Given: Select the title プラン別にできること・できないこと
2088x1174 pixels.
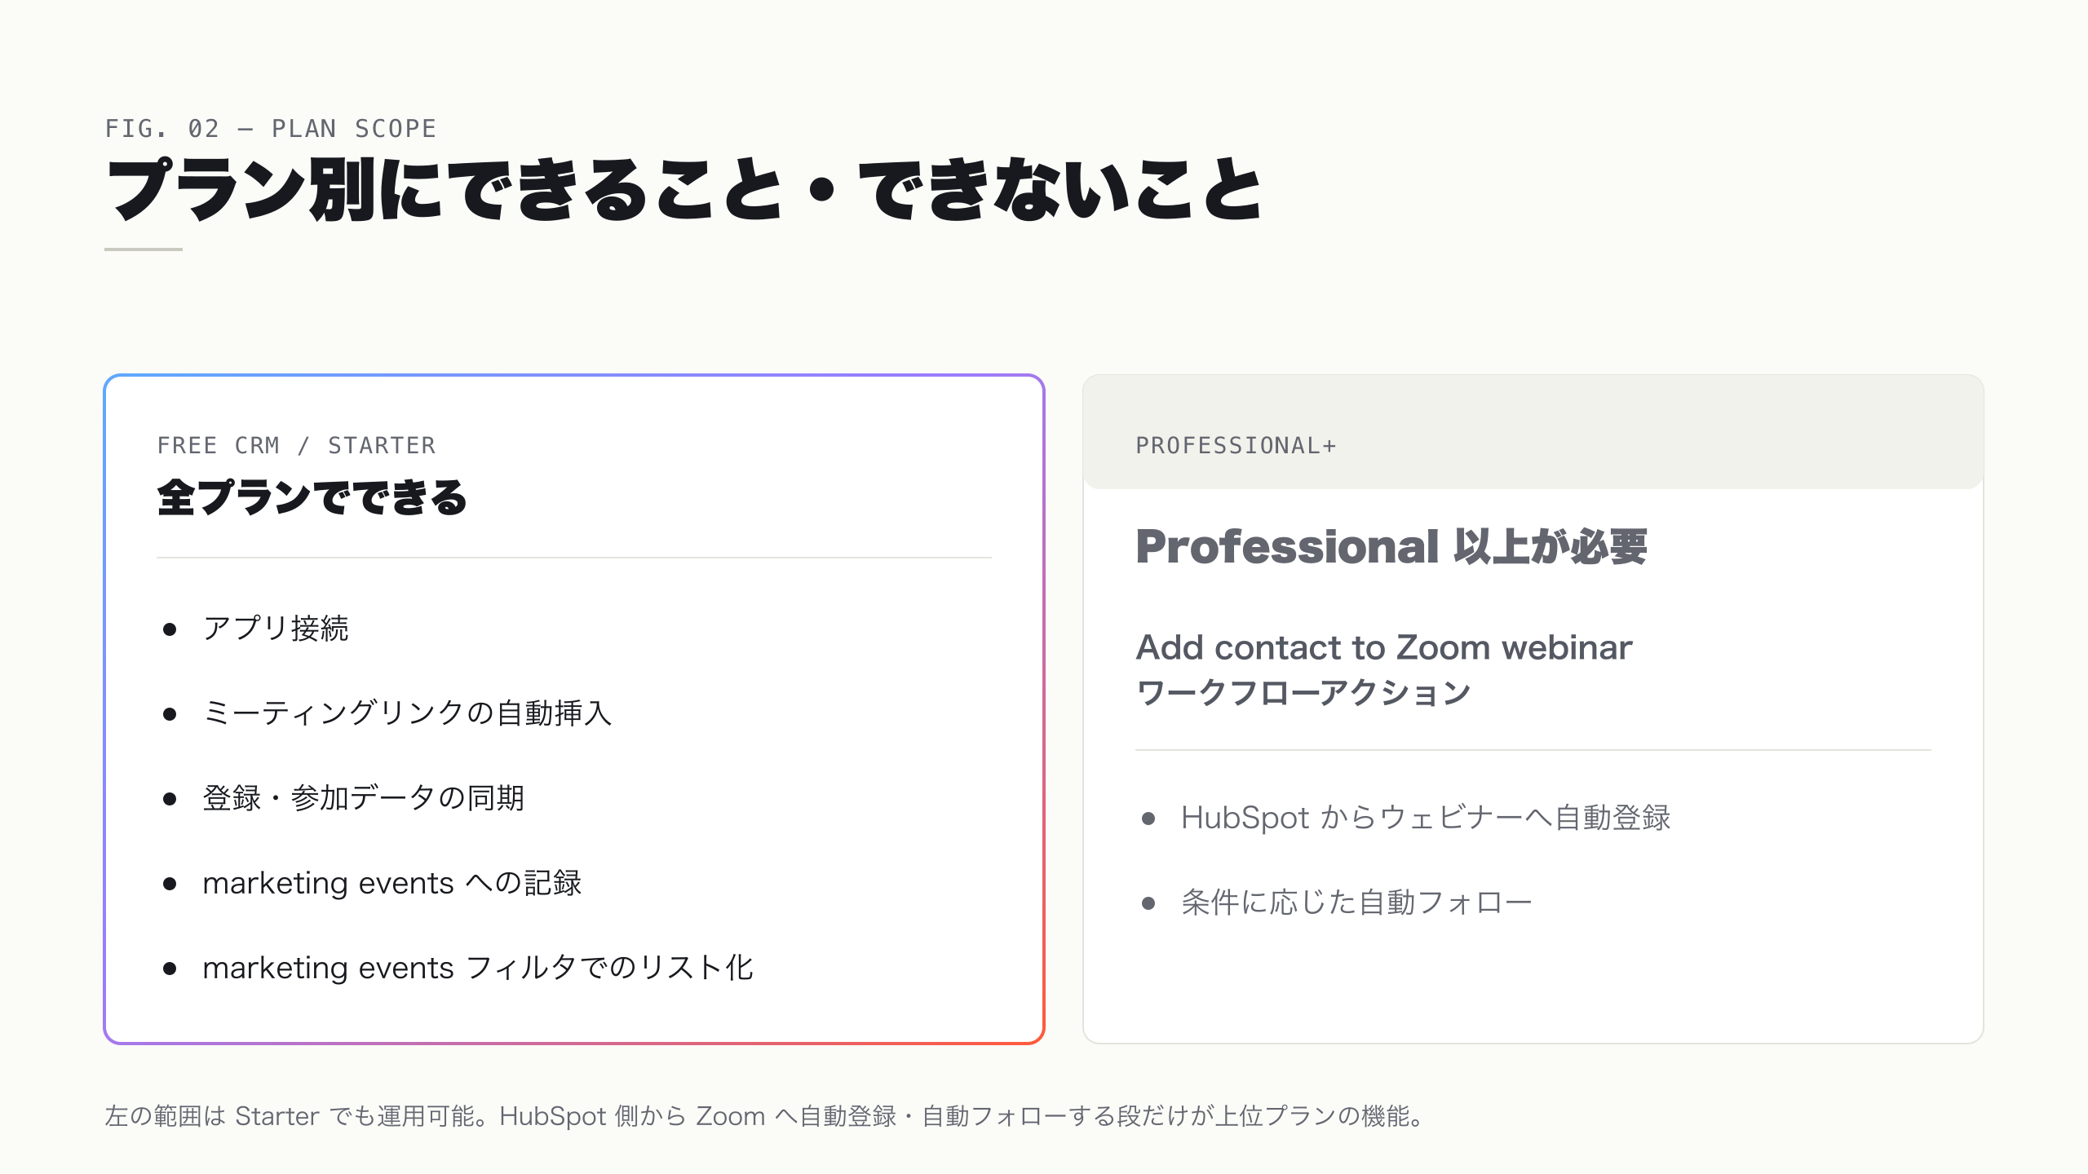Looking at the screenshot, I should pos(684,190).
